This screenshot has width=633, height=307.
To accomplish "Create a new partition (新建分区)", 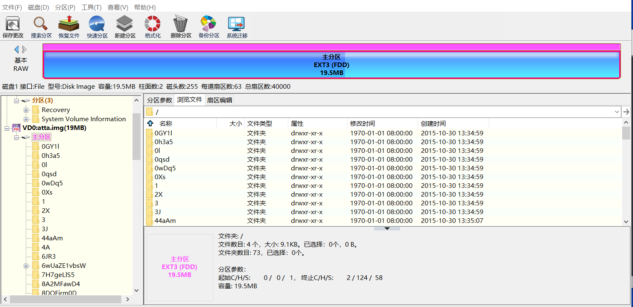I will click(125, 27).
